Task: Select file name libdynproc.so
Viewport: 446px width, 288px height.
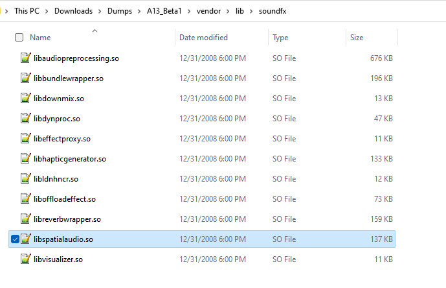Action: click(57, 119)
